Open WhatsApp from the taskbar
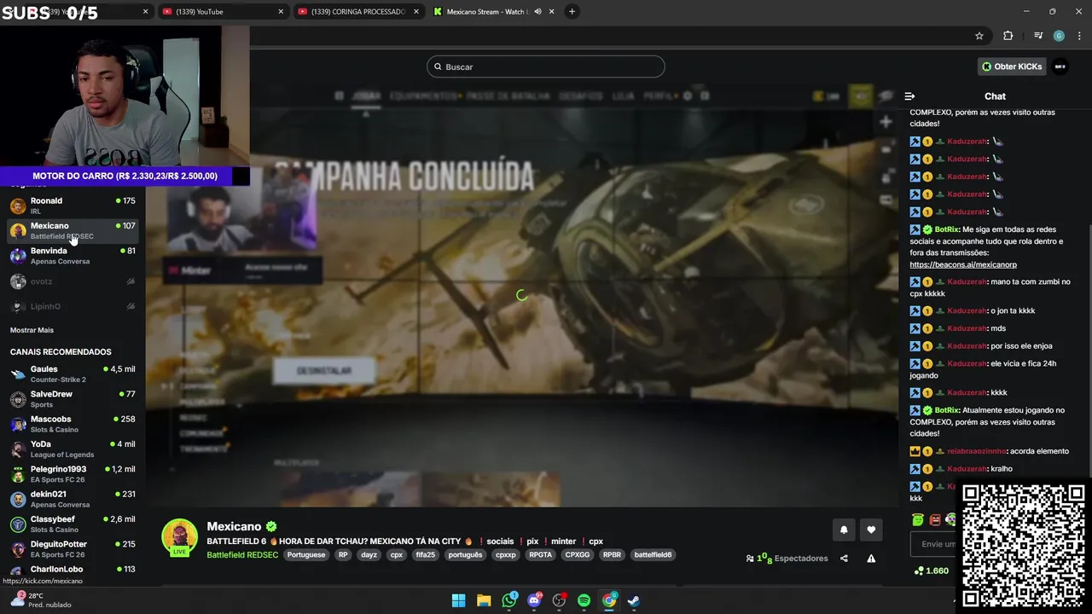Viewport: 1092px width, 614px height. click(x=509, y=600)
